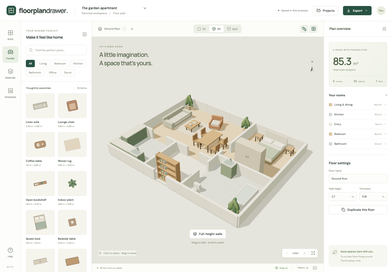Open plan overview settings sliders icon
This screenshot has width=392, height=272.
[x=384, y=29]
